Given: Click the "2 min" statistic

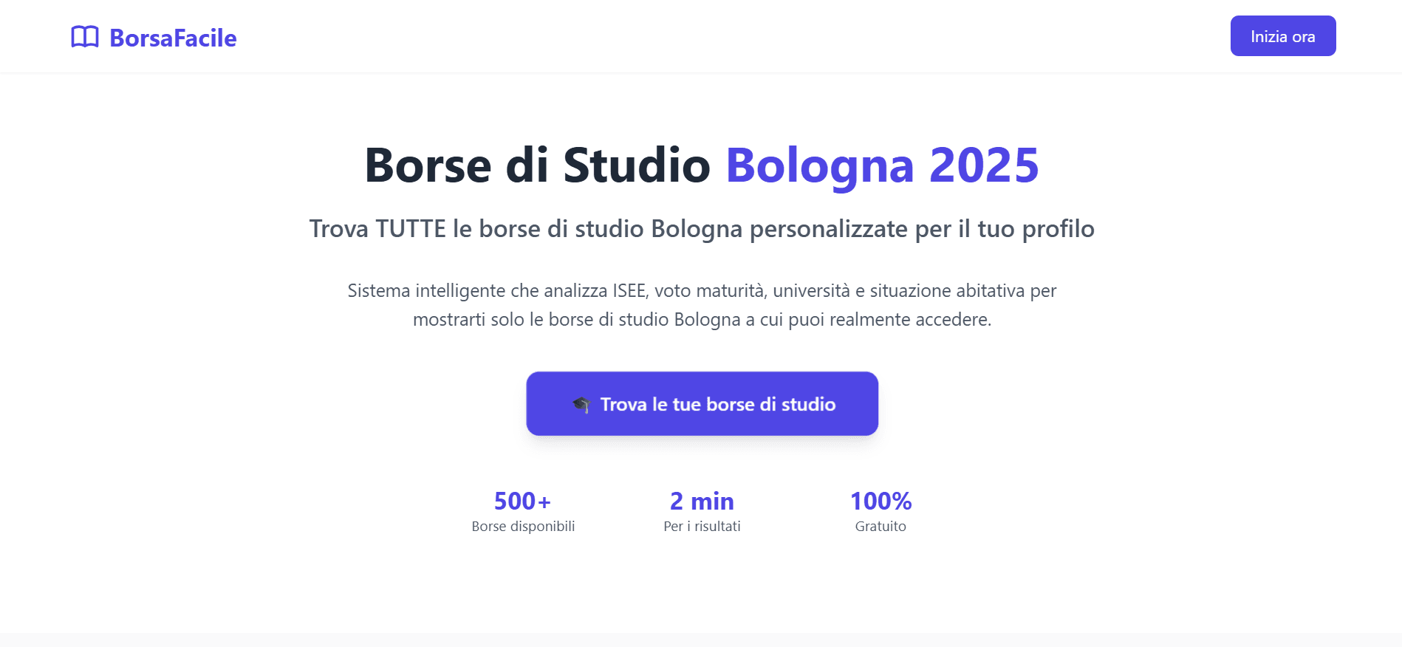Looking at the screenshot, I should coord(700,501).
